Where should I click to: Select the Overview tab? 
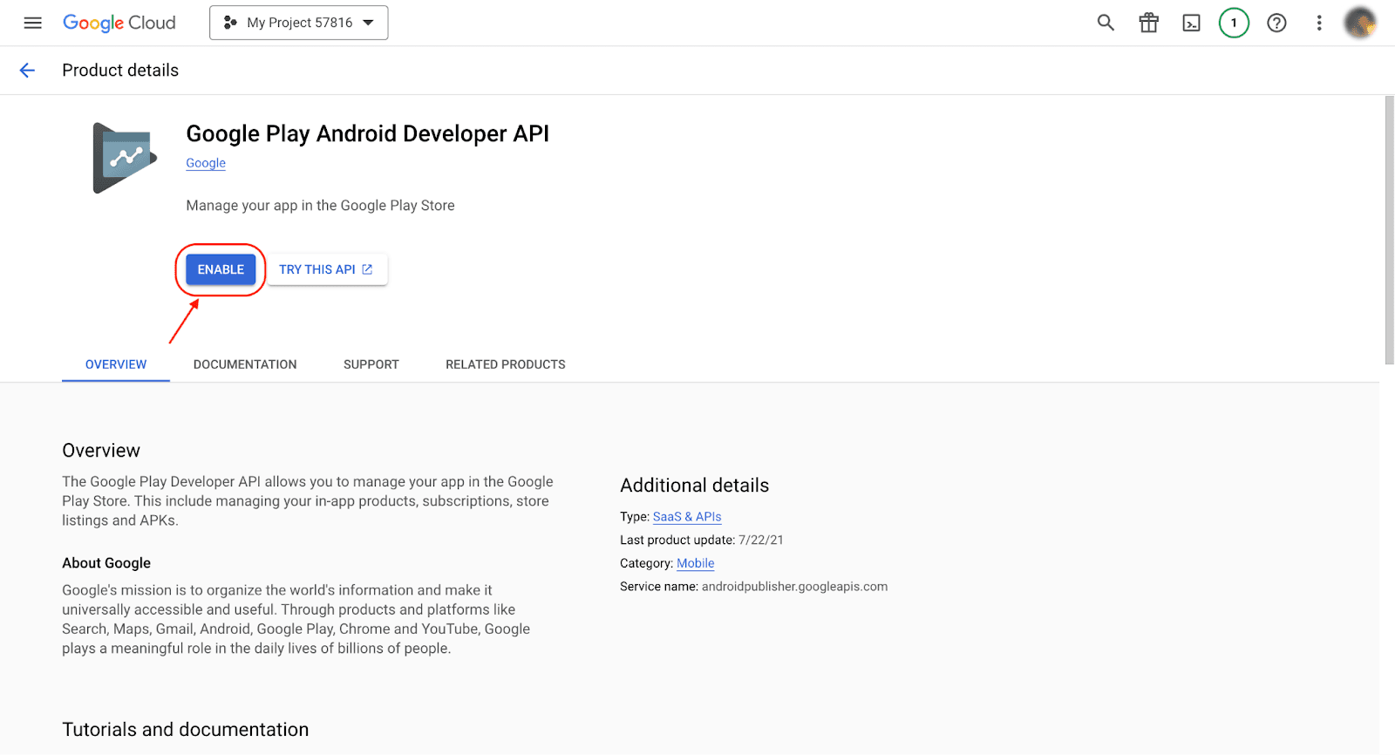click(116, 364)
